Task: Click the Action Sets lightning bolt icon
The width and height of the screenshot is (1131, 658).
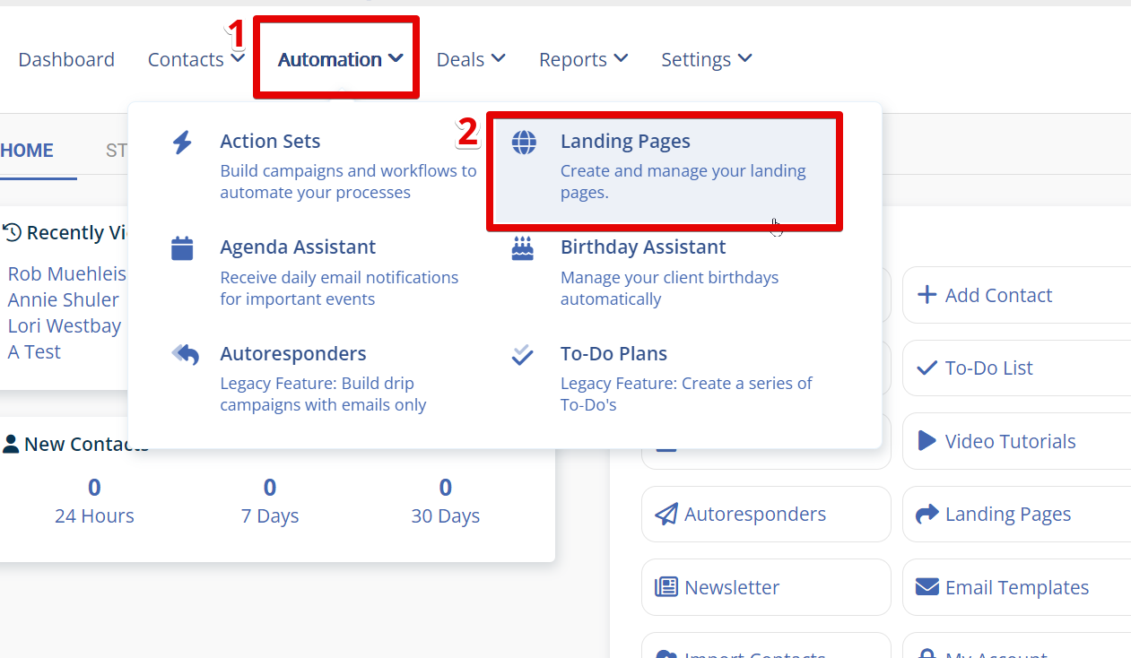Action: coord(182,142)
